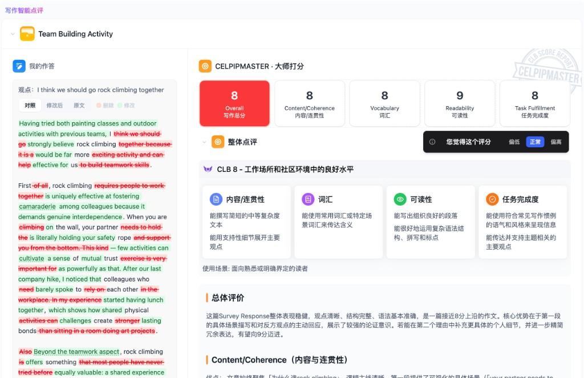Click the info icon in the rating feedback bar
The image size is (584, 378).
tap(432, 141)
